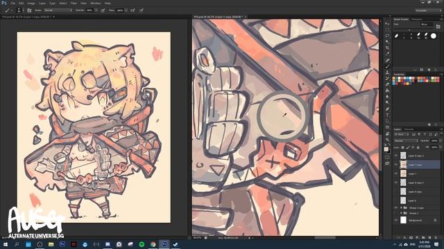Switch to the left document tab

click(x=28, y=17)
